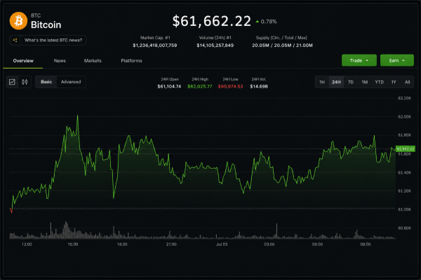Expand the Trade dropdown button
421x280 pixels.
click(359, 60)
